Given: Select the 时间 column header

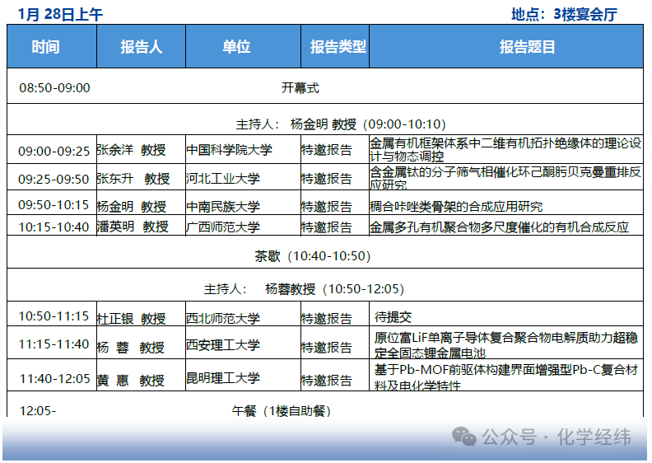Looking at the screenshot, I should click(45, 47).
